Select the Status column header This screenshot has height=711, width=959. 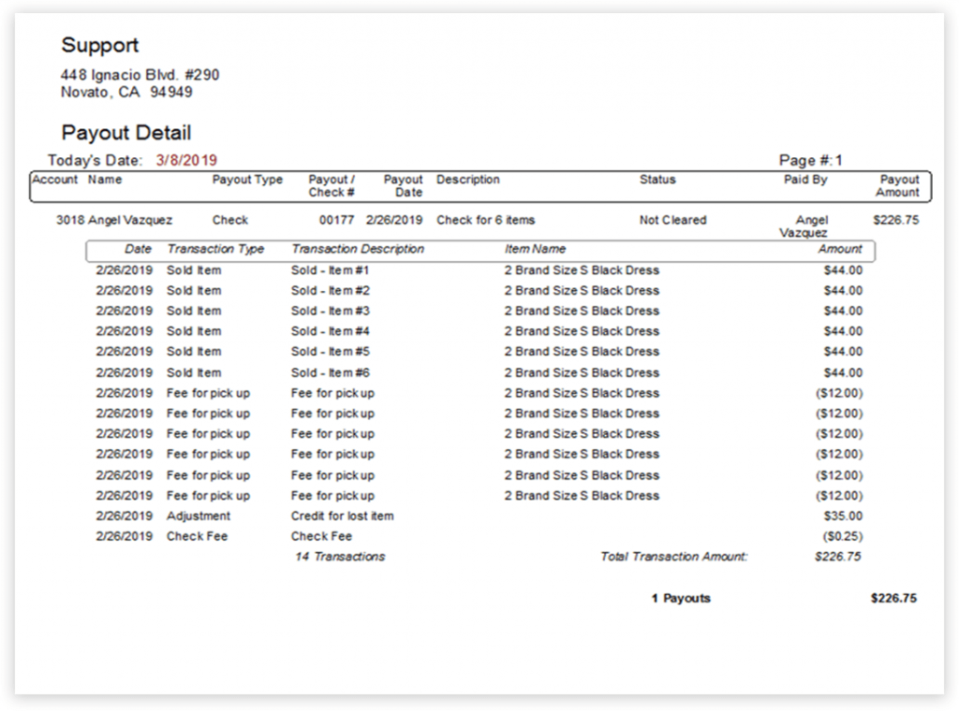coord(657,180)
